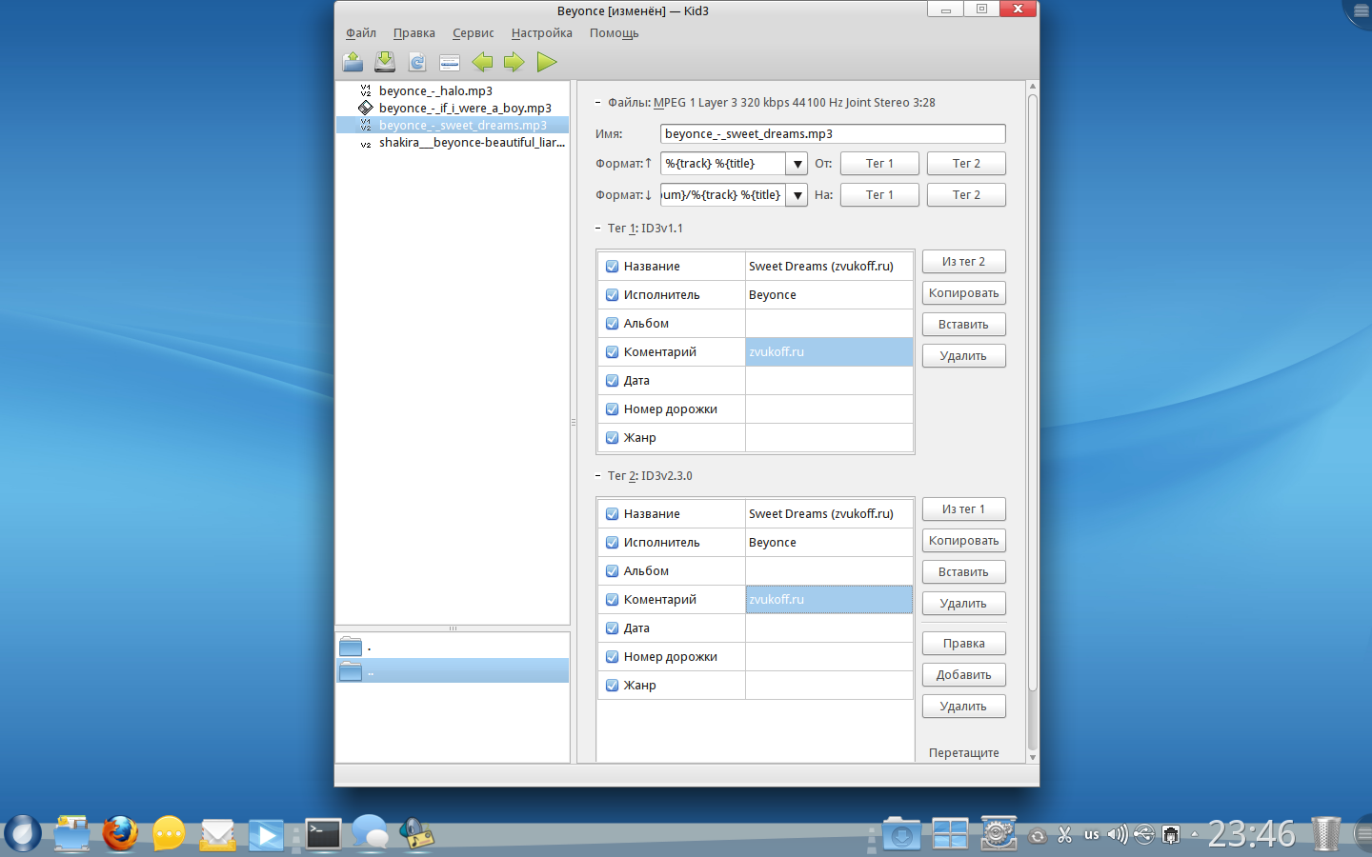Click the green previous file arrow
Screen dimensions: 1372x857
point(482,63)
